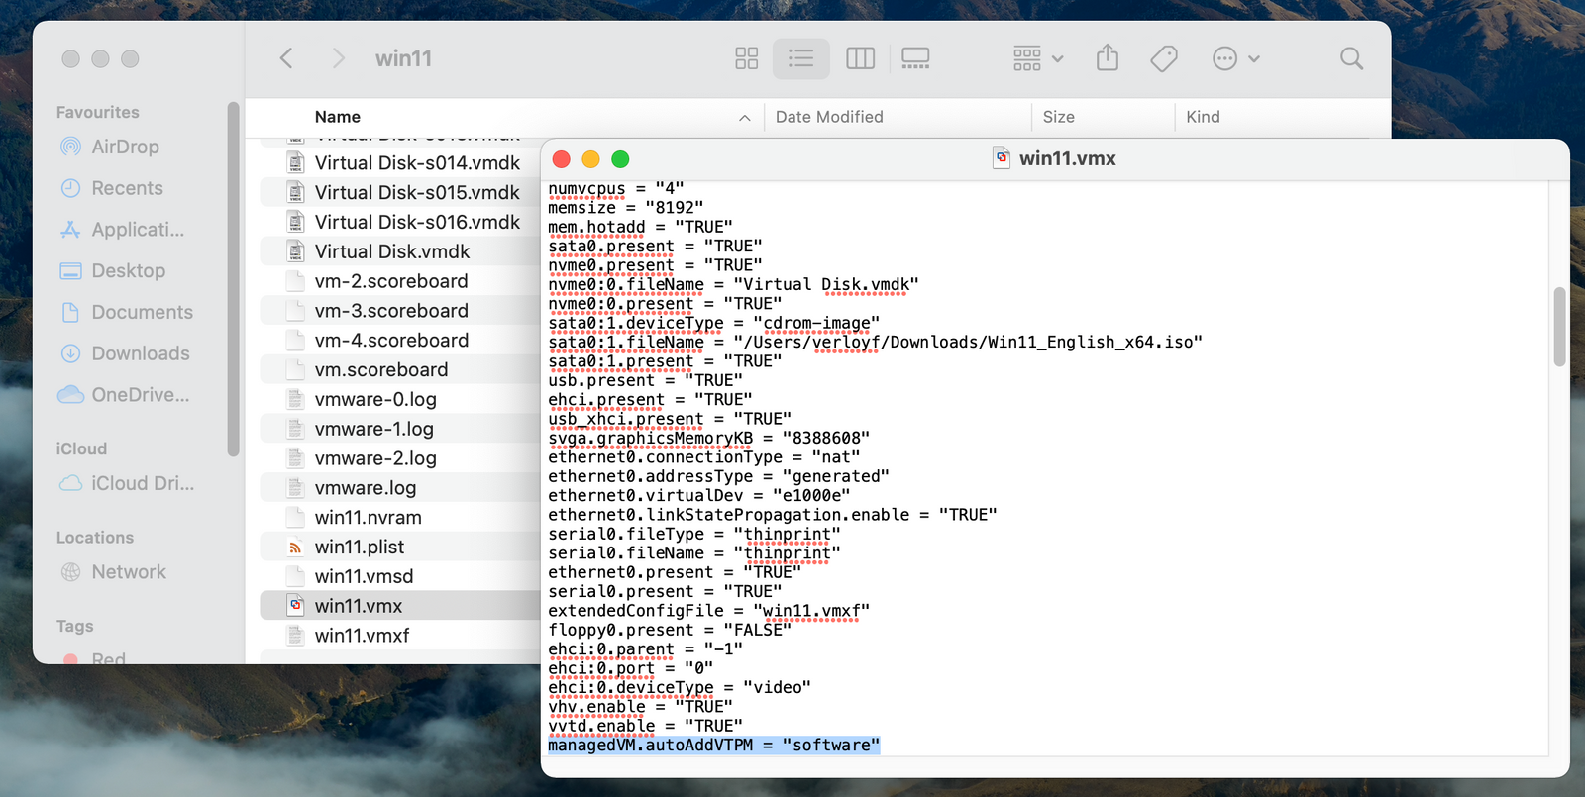The image size is (1585, 797).
Task: Select the vmware.log file
Action: click(x=366, y=488)
